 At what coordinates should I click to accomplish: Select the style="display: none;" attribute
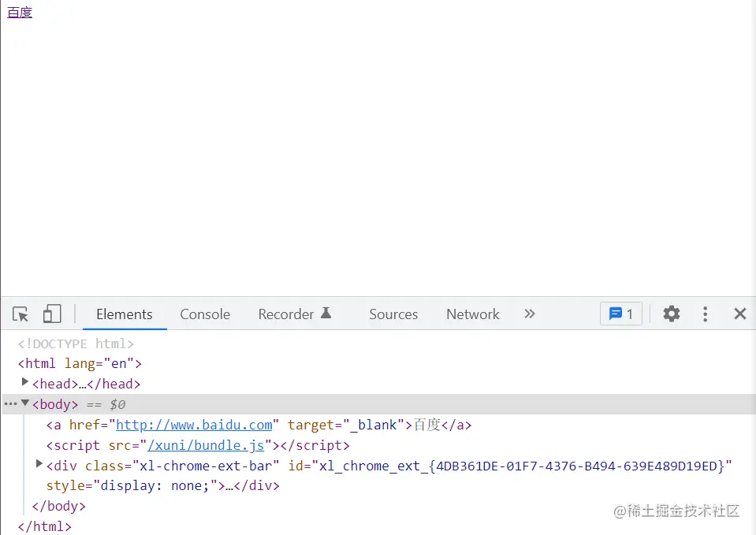132,485
